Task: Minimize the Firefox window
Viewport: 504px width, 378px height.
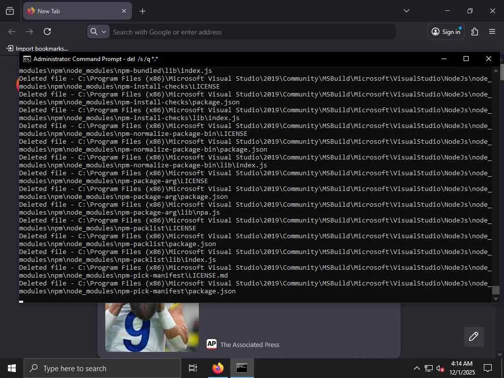Action: [447, 11]
